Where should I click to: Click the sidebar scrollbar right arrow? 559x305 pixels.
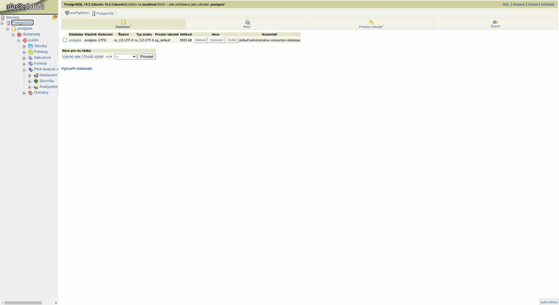(56, 303)
